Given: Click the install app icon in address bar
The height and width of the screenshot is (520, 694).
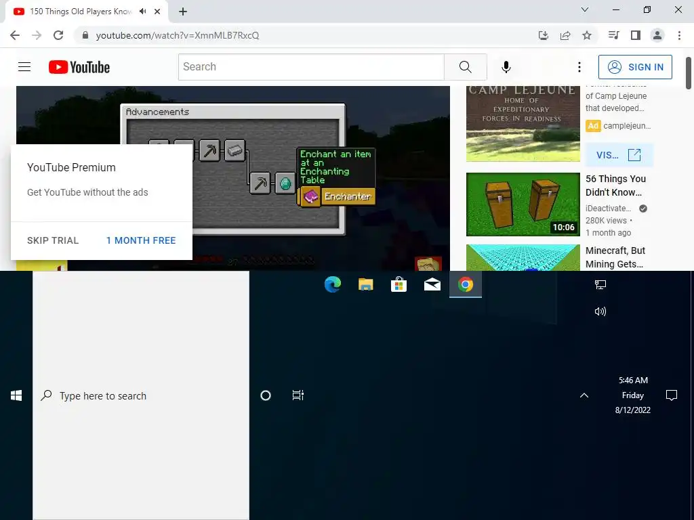Looking at the screenshot, I should coord(544,35).
